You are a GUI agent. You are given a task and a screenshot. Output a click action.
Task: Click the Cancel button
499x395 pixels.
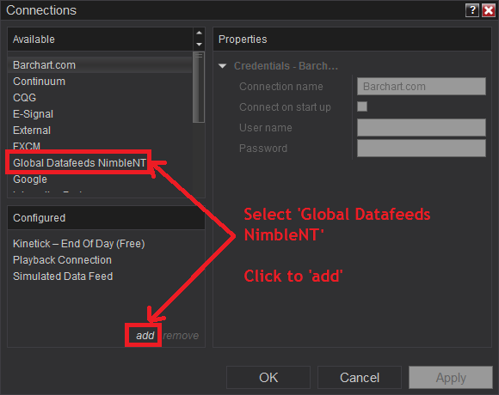pos(360,378)
